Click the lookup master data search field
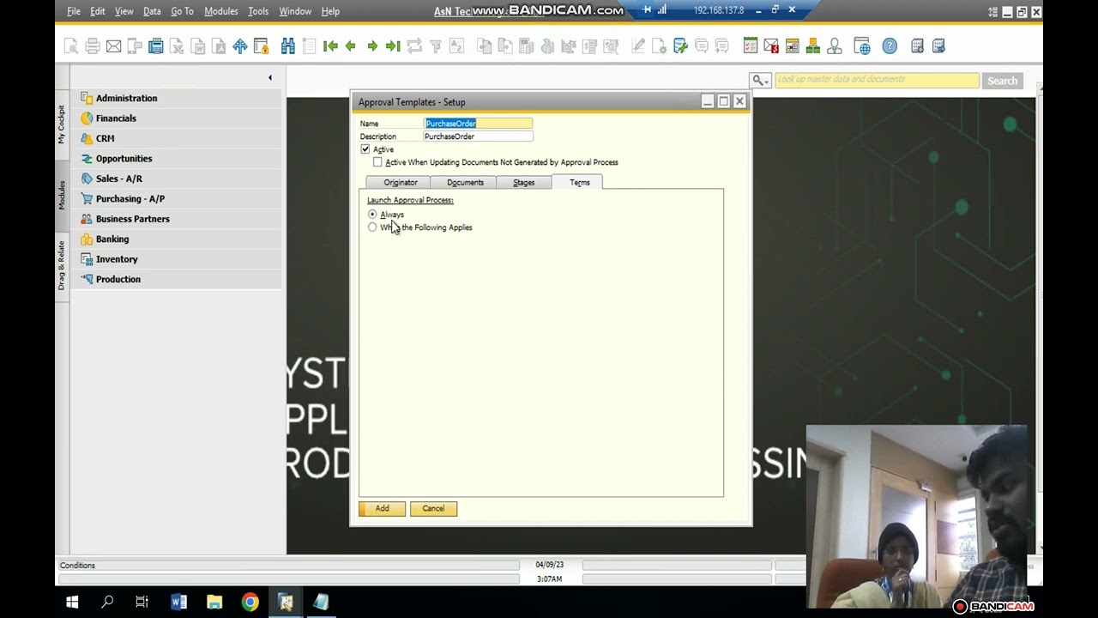This screenshot has width=1098, height=618. (x=877, y=80)
